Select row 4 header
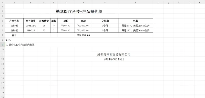205x98 pixels. (3, 21)
